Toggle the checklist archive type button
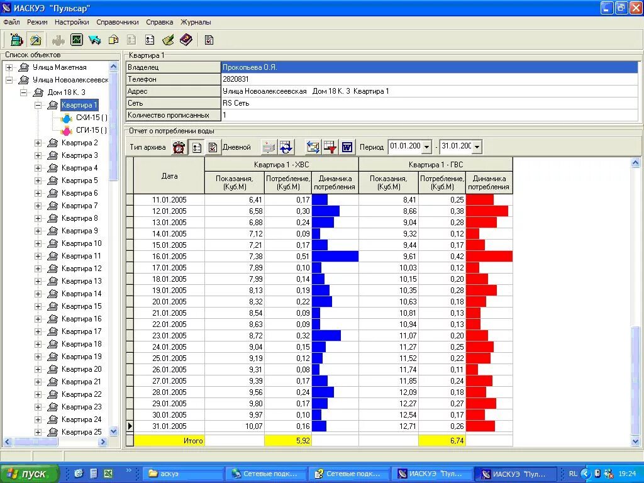Screen dimensions: 644x483 pos(213,147)
